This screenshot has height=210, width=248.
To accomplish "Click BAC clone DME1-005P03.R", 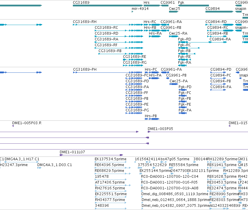I will pyautogui.click(x=27, y=123).
